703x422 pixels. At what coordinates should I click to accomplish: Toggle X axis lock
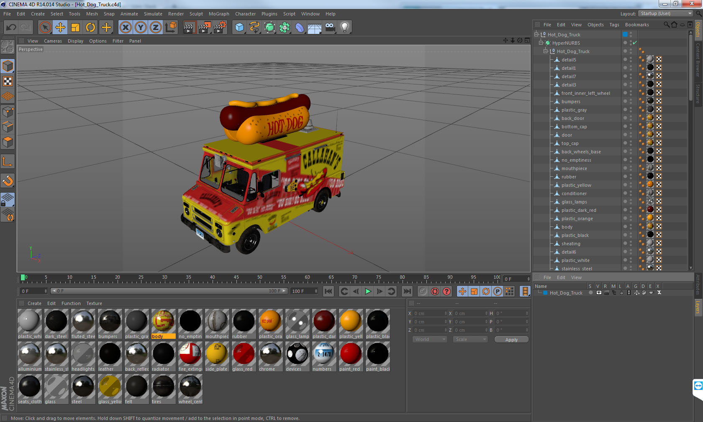pyautogui.click(x=126, y=28)
